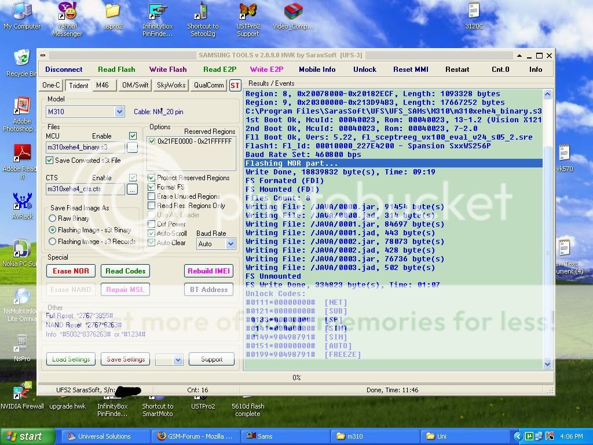Open the Start menu

[x=27, y=436]
